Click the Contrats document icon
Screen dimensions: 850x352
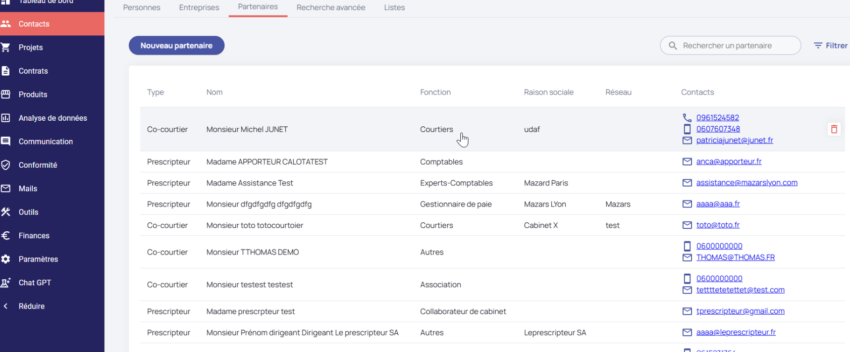pos(6,71)
